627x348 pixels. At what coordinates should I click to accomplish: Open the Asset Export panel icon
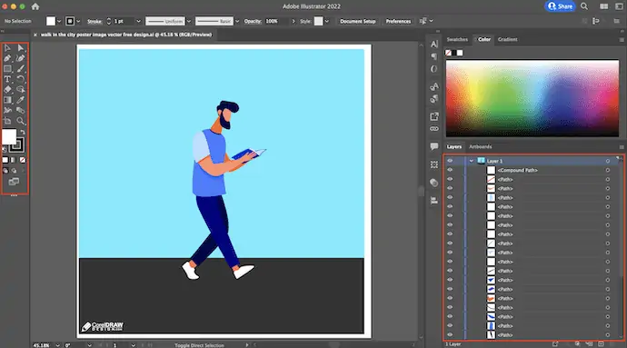click(x=434, y=116)
